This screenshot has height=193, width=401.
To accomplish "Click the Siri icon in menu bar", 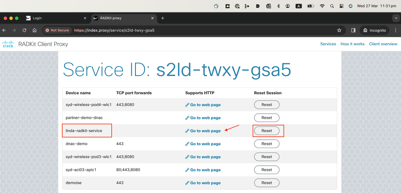I will [x=350, y=6].
